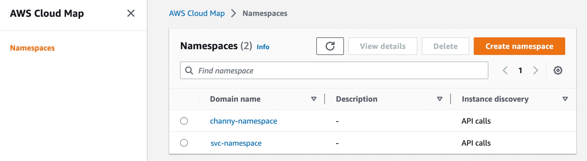
Task: Click the AWS Cloud Map sidebar title
Action: coord(47,13)
